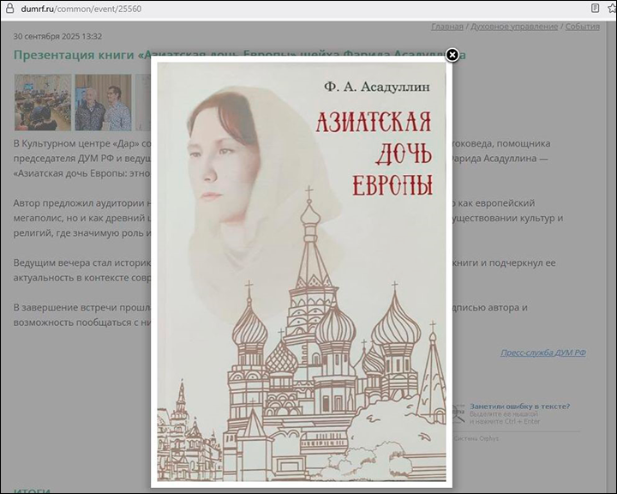Click the ИТОГИ section heading
The width and height of the screenshot is (617, 494).
[x=30, y=491]
